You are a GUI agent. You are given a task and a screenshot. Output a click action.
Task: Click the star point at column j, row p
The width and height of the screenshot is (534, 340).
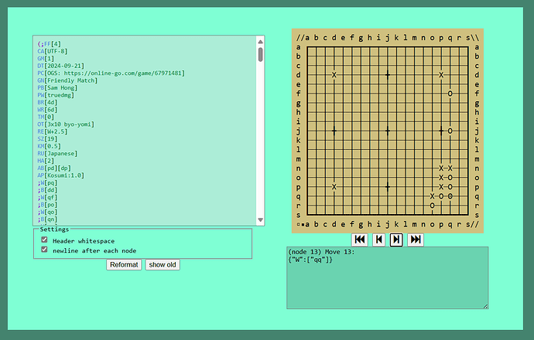pyautogui.click(x=388, y=187)
